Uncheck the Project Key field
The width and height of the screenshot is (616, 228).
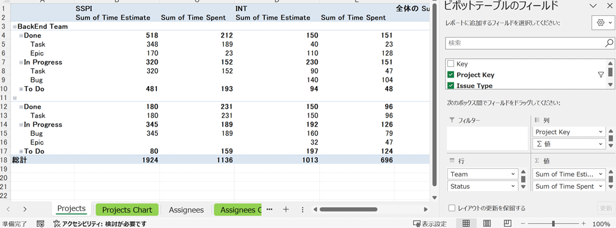[x=451, y=75]
